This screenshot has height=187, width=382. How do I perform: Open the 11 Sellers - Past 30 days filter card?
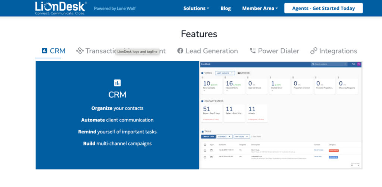point(234,113)
